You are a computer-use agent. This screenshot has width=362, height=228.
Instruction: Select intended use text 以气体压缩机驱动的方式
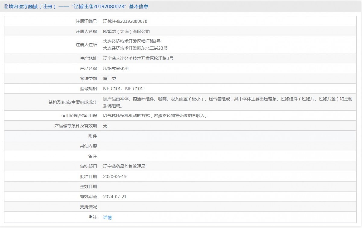point(156,116)
